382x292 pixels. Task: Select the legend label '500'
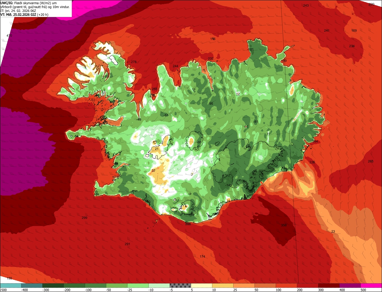pos(363,290)
